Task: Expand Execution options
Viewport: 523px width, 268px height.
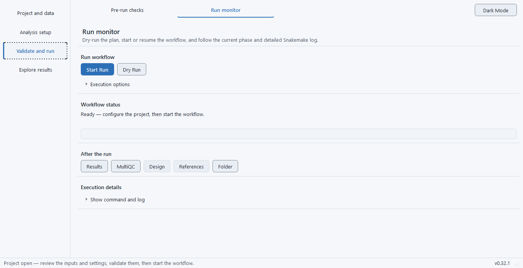Action: [x=110, y=84]
